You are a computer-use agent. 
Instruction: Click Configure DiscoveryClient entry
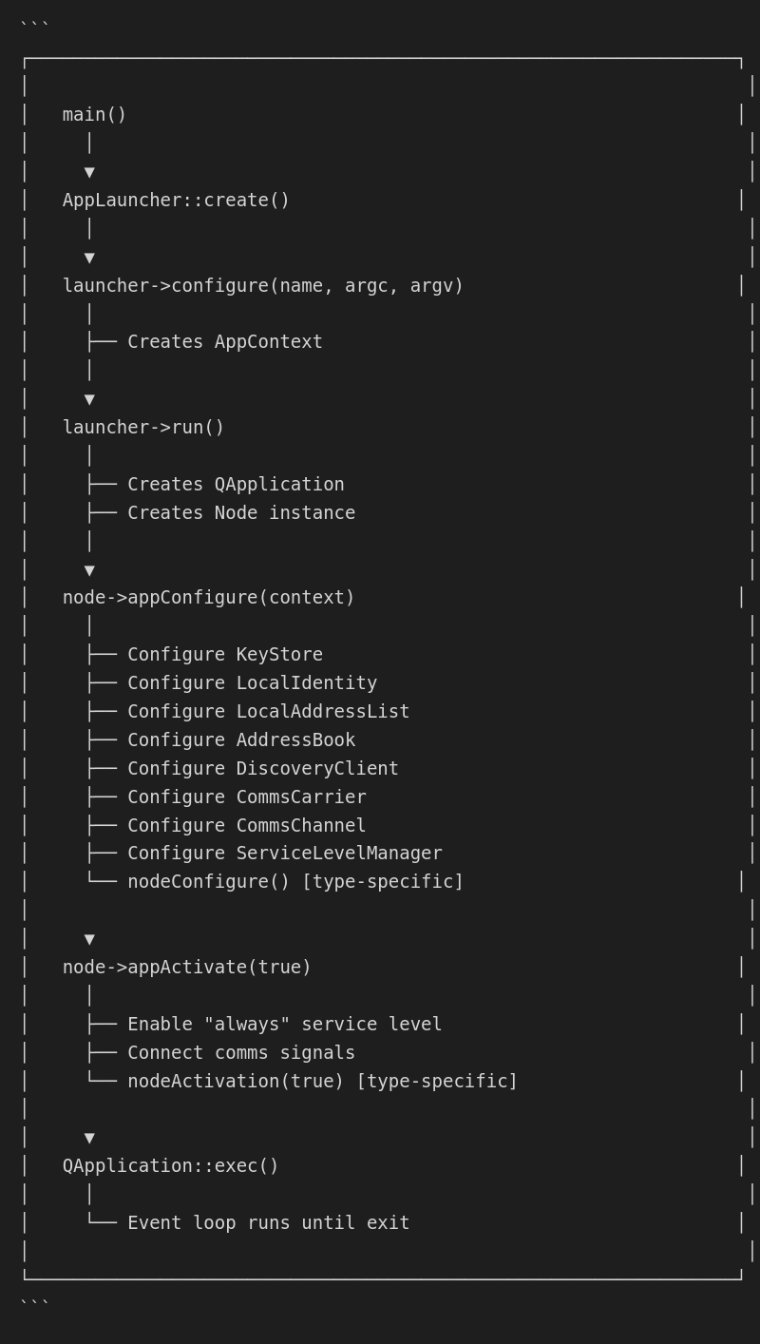click(263, 769)
